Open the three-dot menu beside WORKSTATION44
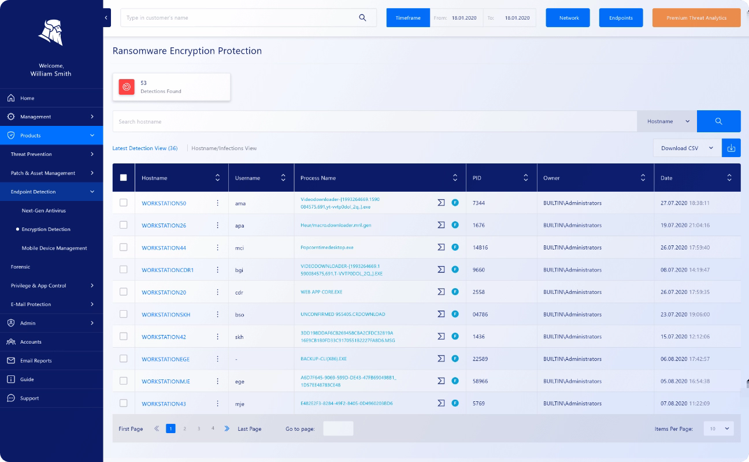749x462 pixels. [x=217, y=248]
